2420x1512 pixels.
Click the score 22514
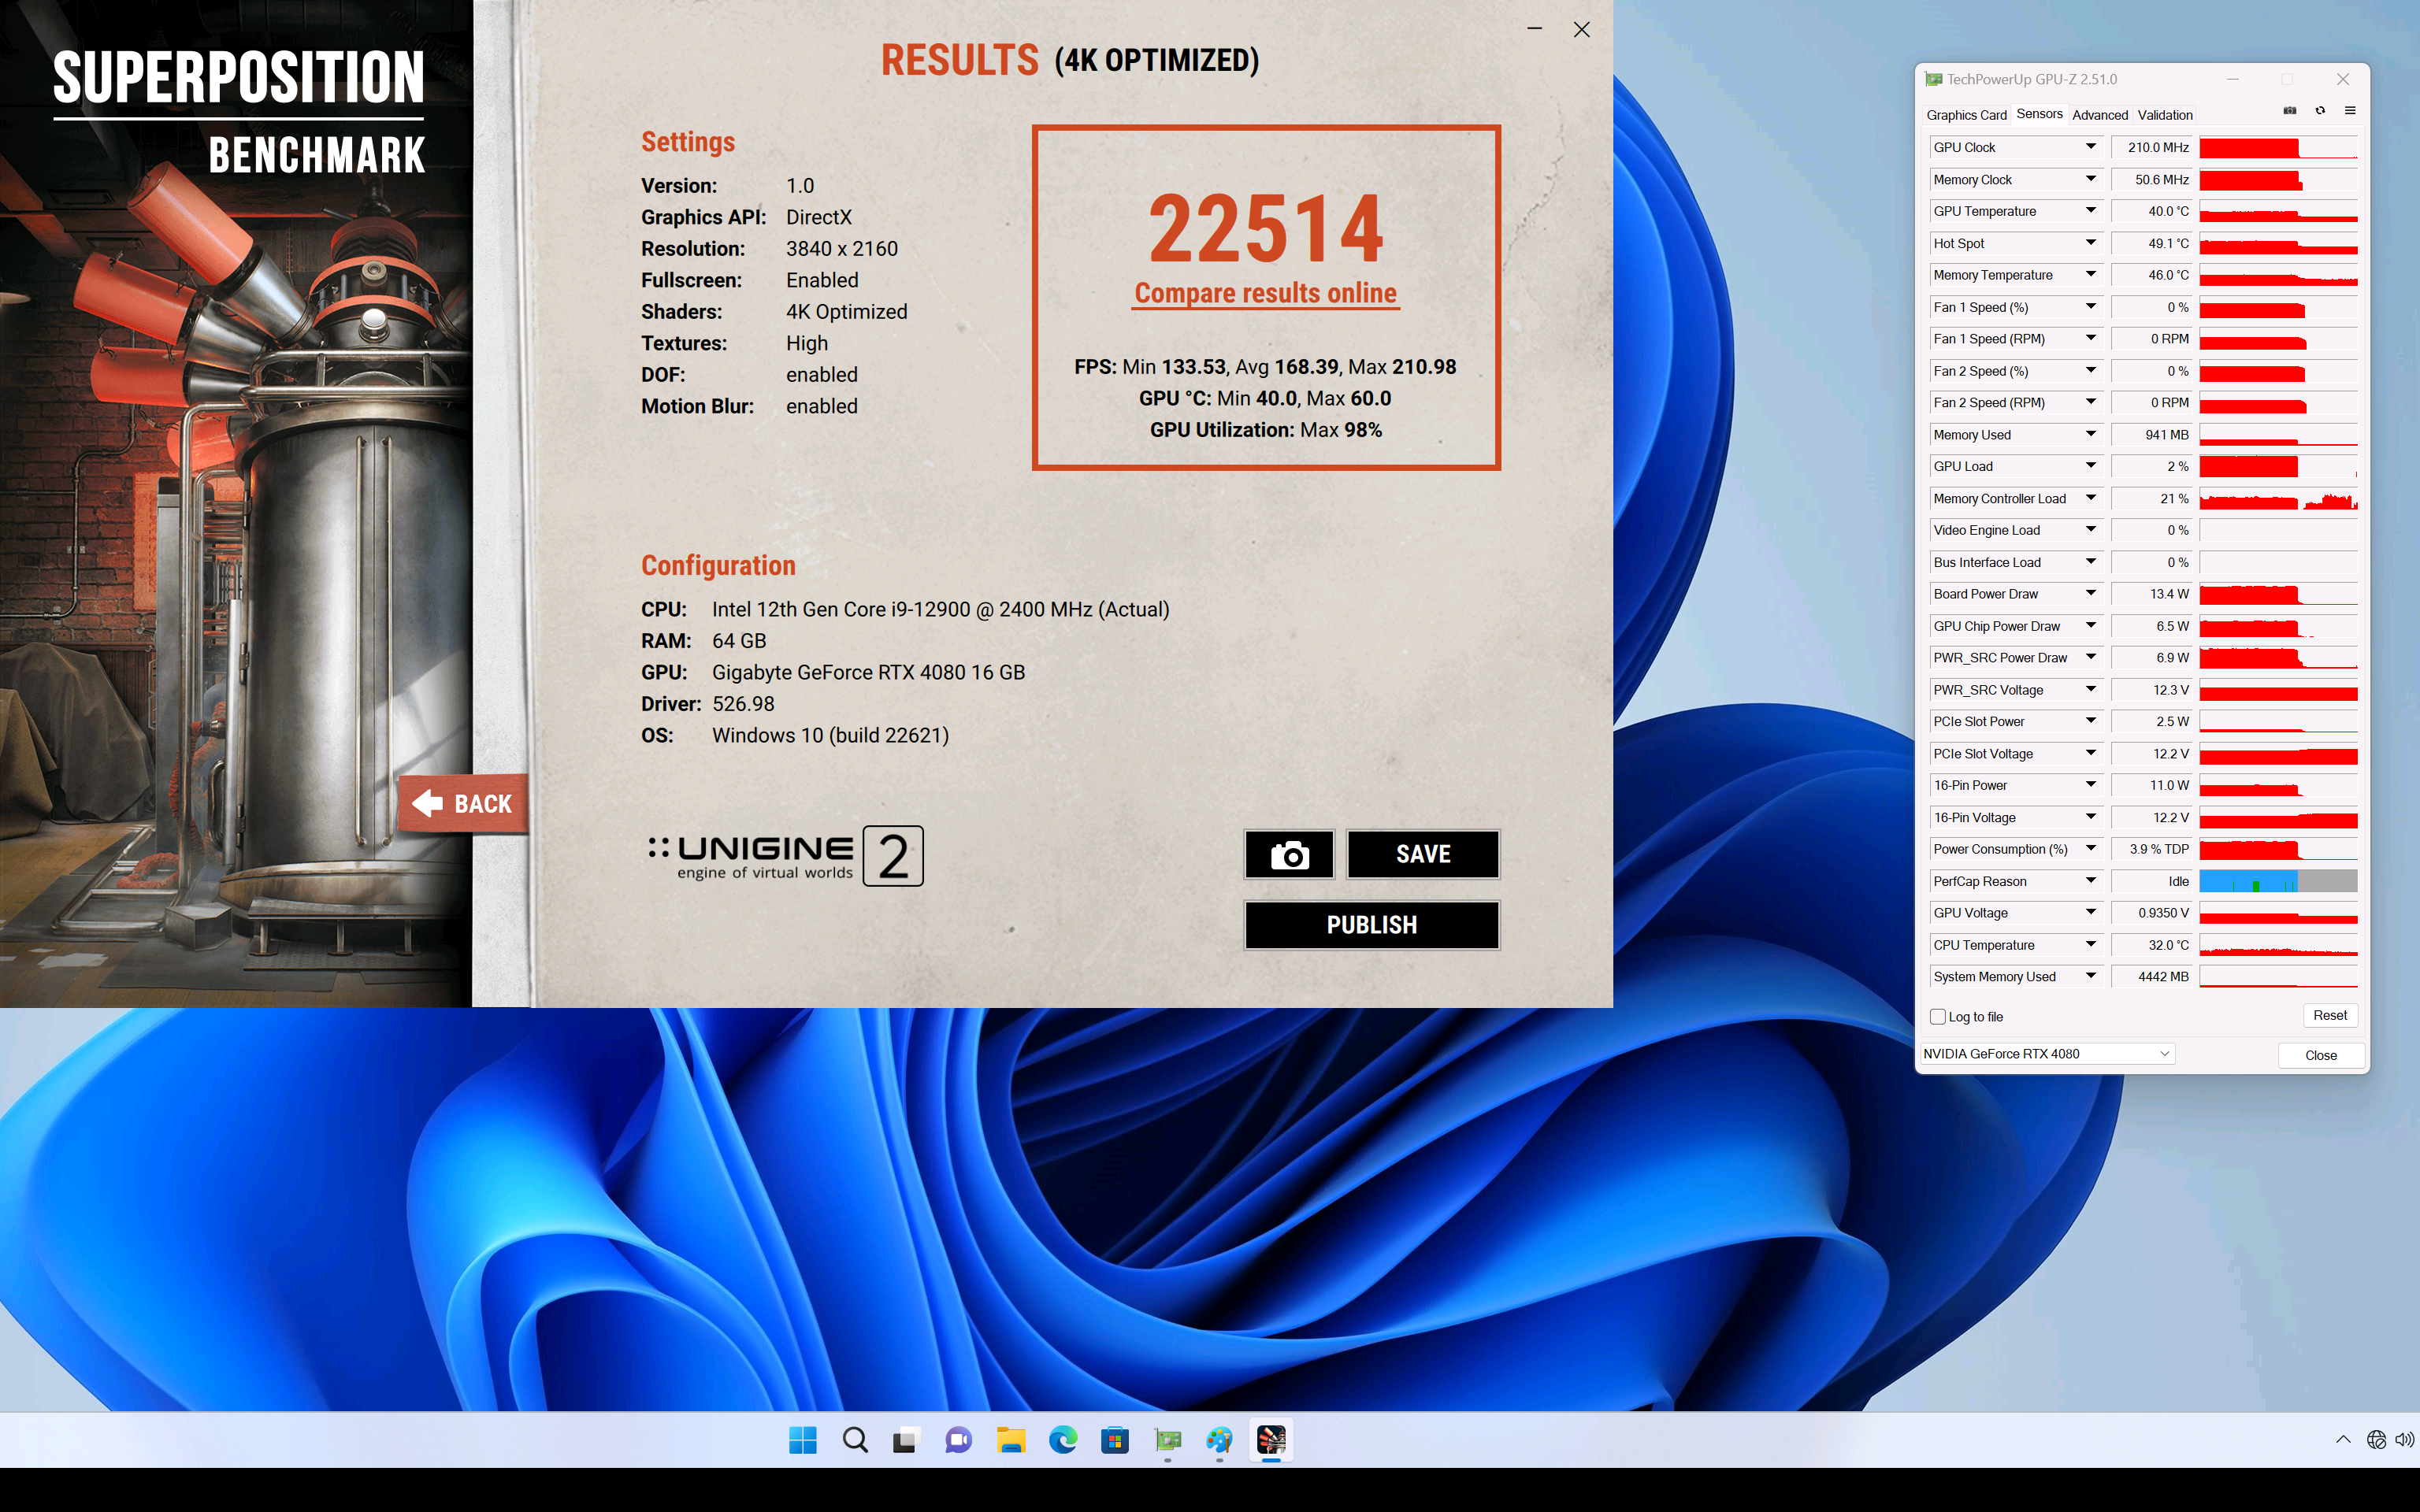[x=1266, y=229]
